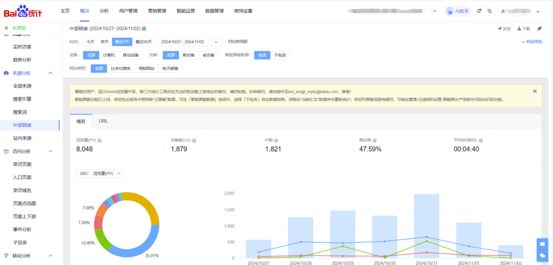This screenshot has height=265, width=553.
Task: Click the 转化分析 funnel icon
Action: [6, 255]
